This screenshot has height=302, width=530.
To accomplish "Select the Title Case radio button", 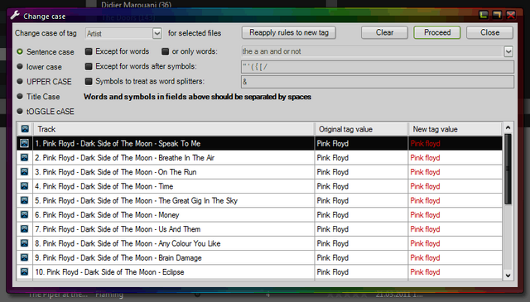I will (x=20, y=96).
